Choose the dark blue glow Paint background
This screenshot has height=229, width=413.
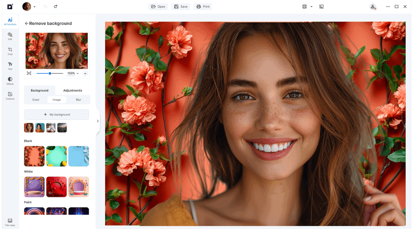[x=78, y=211]
